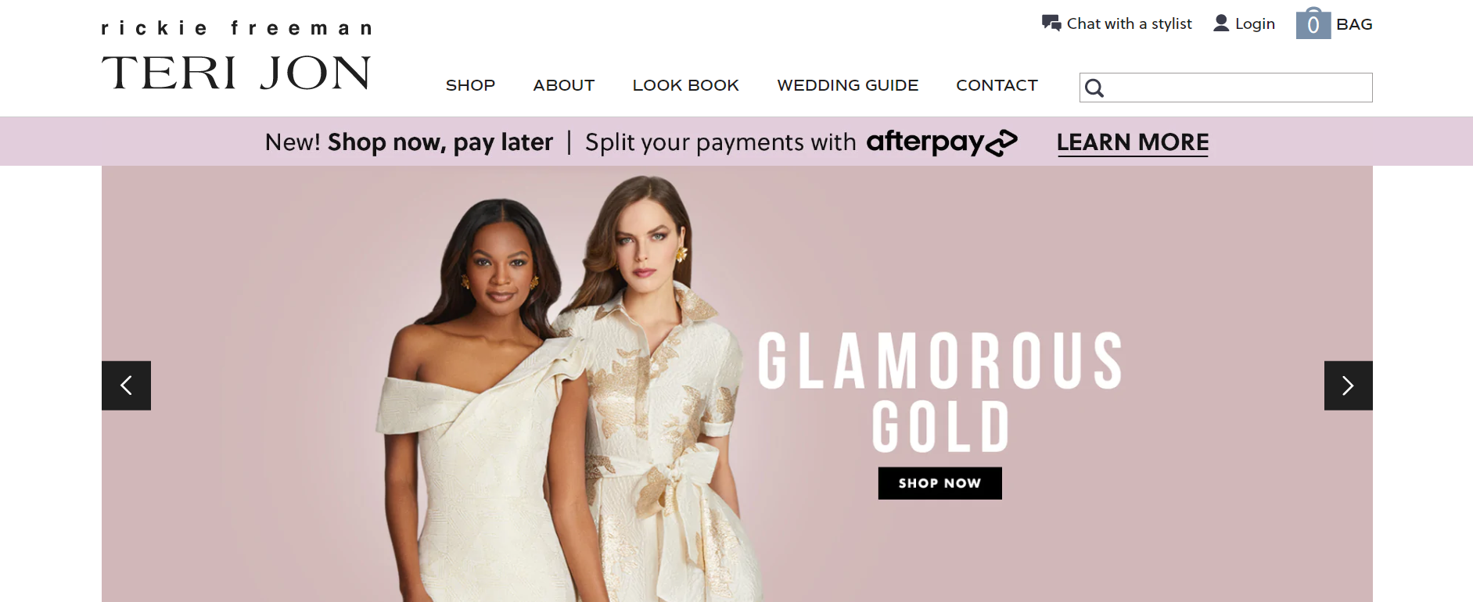
Task: Go to the CONTACT page
Action: click(997, 85)
